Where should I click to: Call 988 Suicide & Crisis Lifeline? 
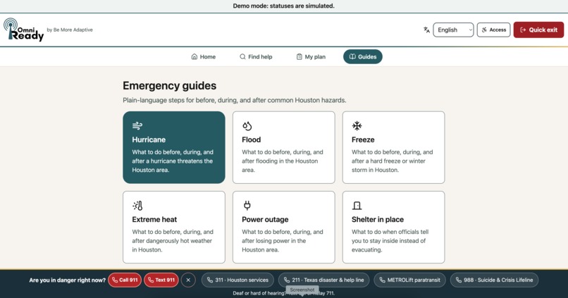tap(494, 280)
